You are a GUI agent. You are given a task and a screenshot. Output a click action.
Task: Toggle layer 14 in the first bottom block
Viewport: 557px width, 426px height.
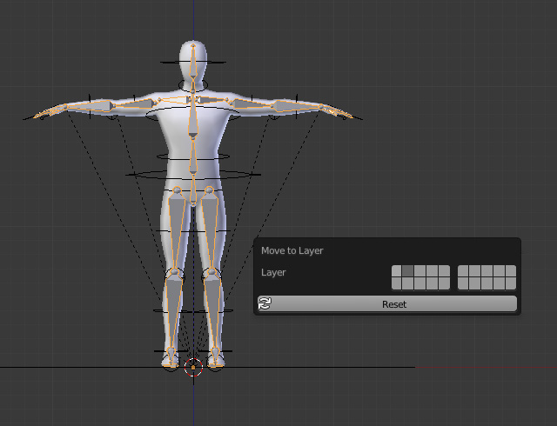[432, 283]
